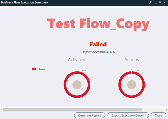Image resolution: width=168 pixels, height=119 pixels.
Task: Select the Failed legend label
Action: tap(42, 69)
